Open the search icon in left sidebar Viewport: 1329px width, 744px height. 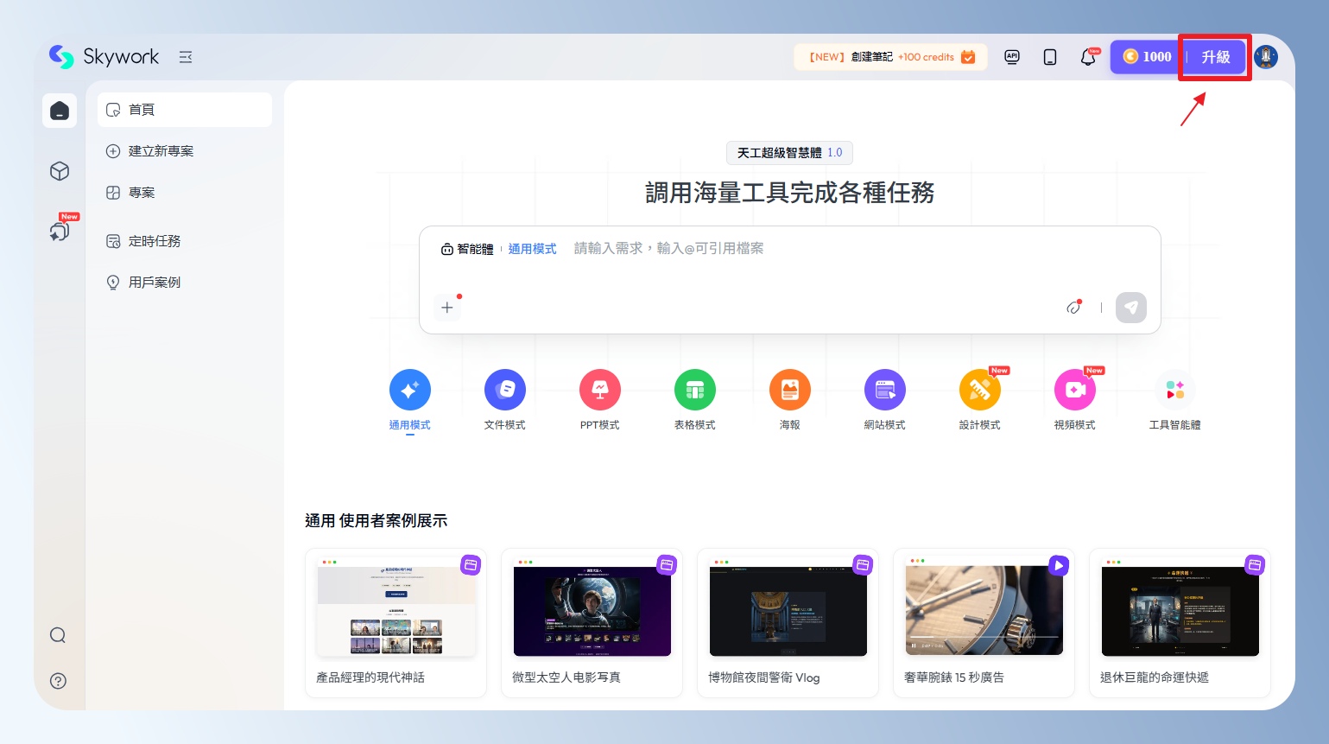58,636
